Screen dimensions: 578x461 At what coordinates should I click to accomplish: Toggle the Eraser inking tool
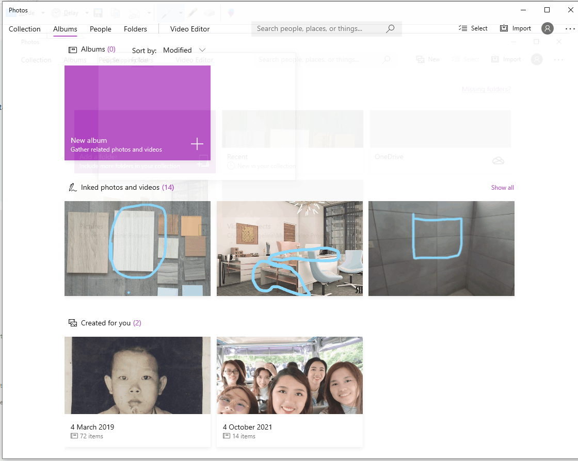[208, 12]
